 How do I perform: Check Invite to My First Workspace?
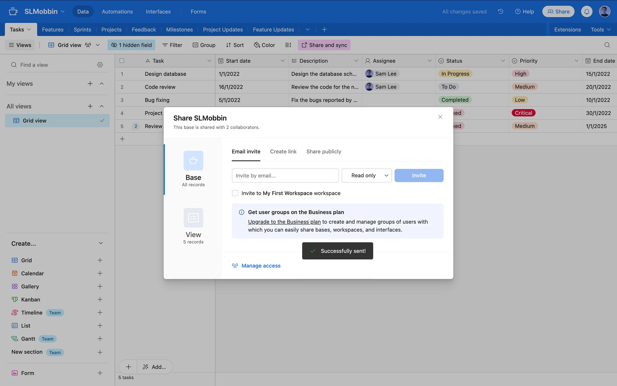pos(235,193)
